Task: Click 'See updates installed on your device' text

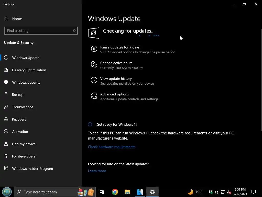Action: click(x=127, y=83)
